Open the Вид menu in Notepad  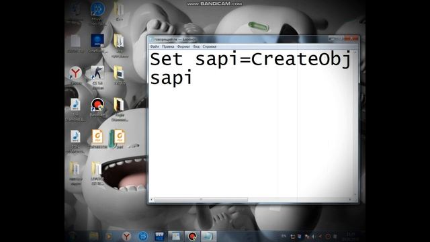point(196,46)
